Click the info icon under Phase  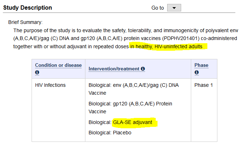pos(197,72)
